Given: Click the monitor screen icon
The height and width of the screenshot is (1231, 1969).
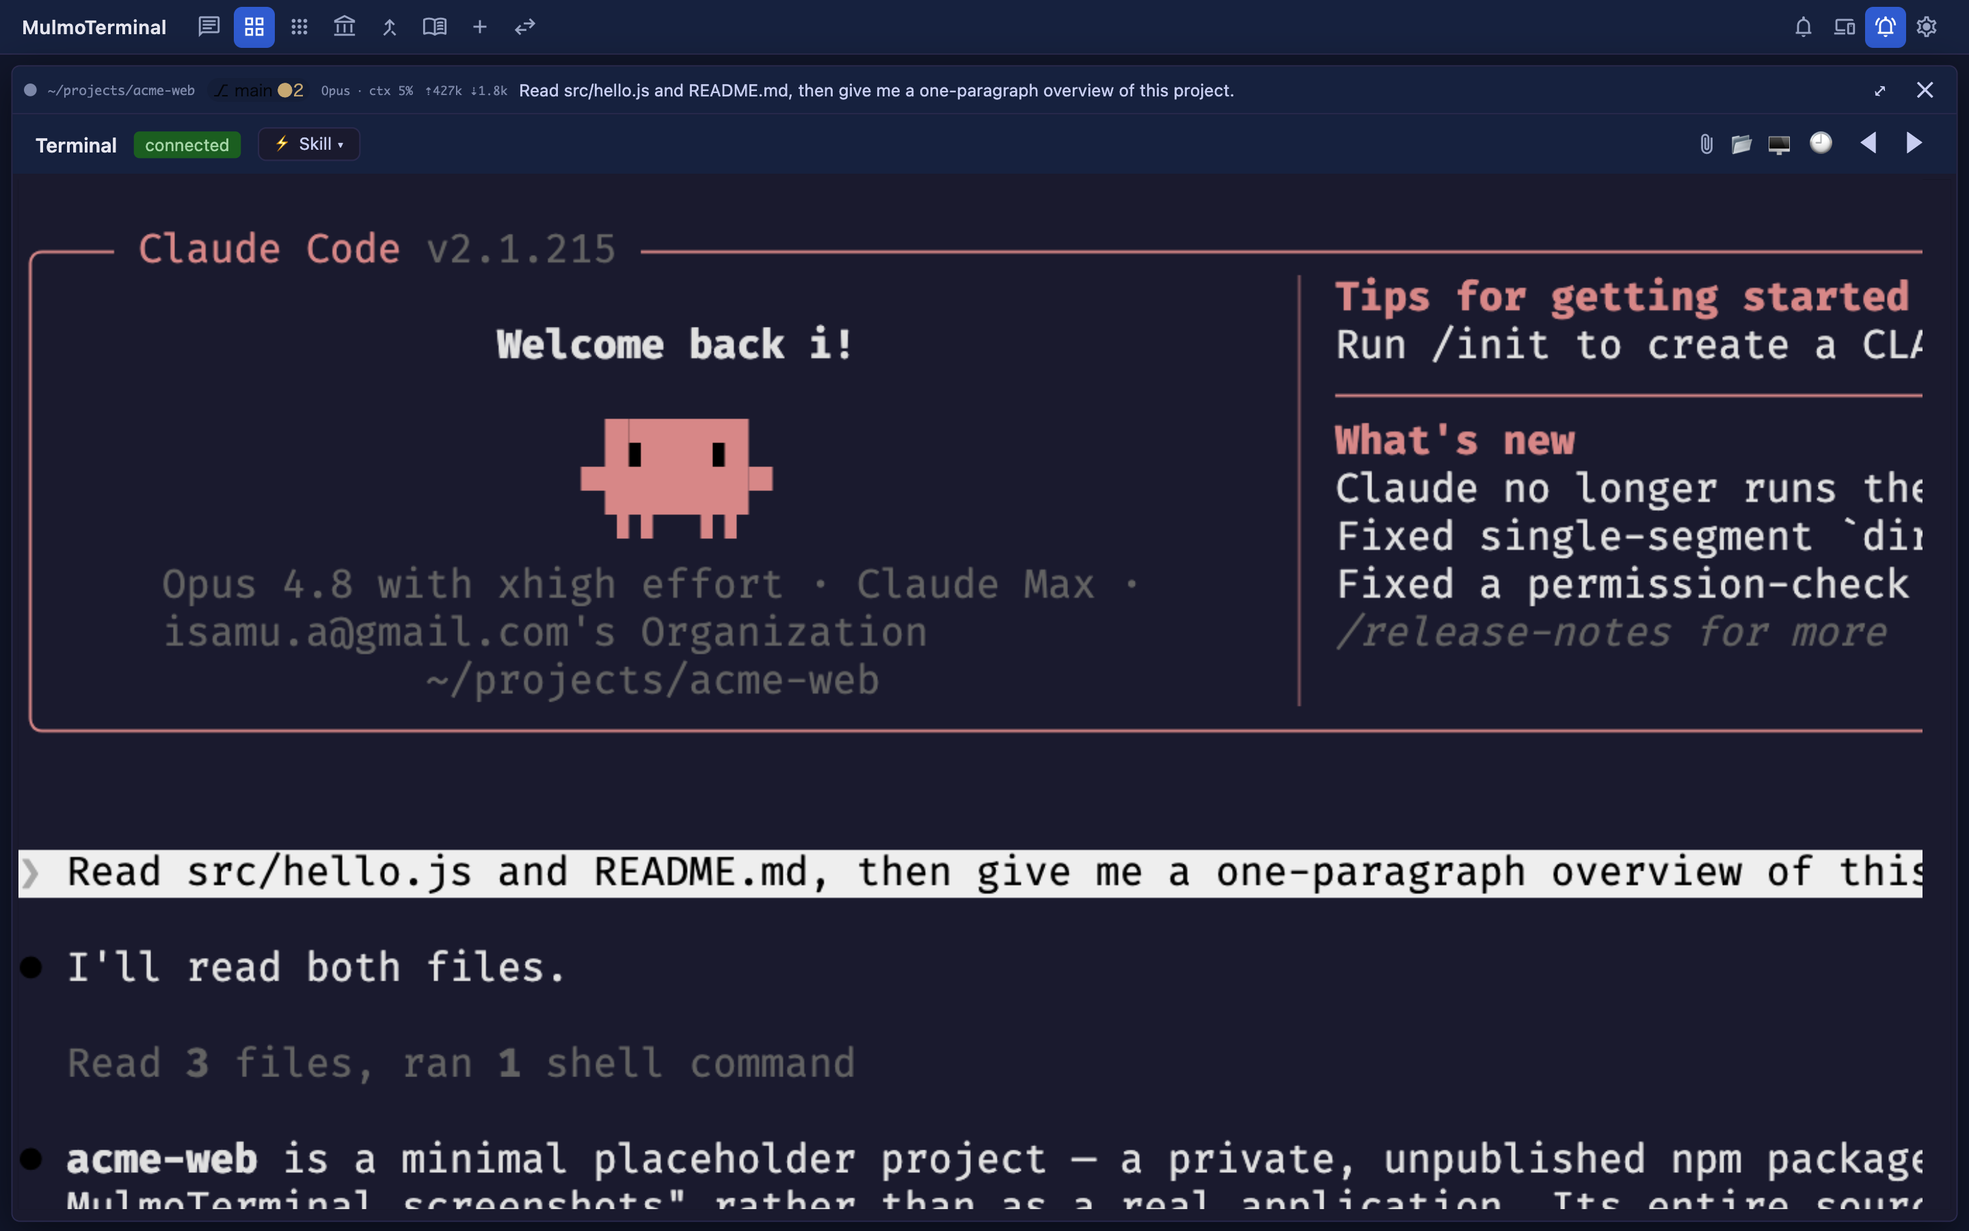Looking at the screenshot, I should point(1780,145).
